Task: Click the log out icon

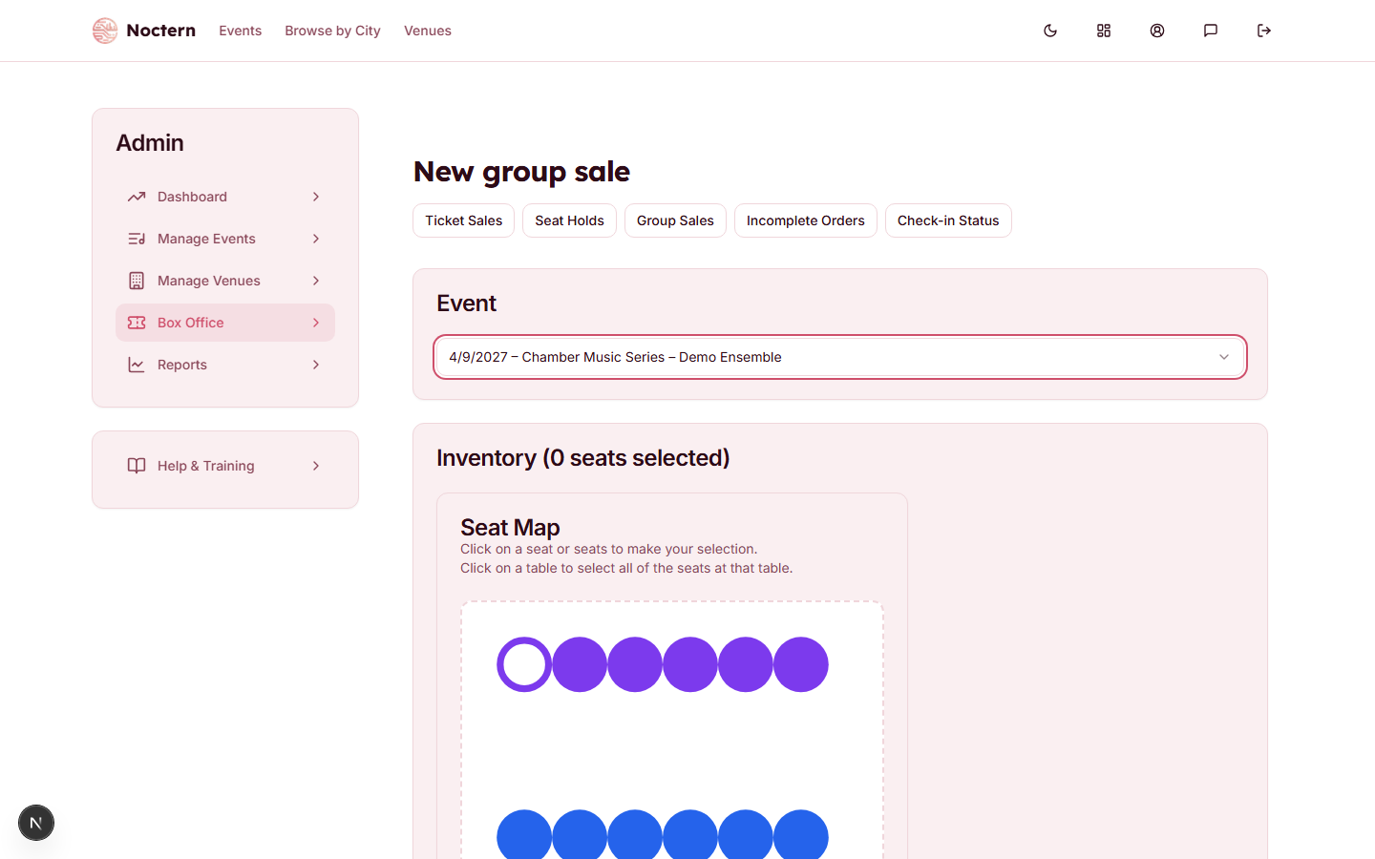Action: (x=1264, y=31)
